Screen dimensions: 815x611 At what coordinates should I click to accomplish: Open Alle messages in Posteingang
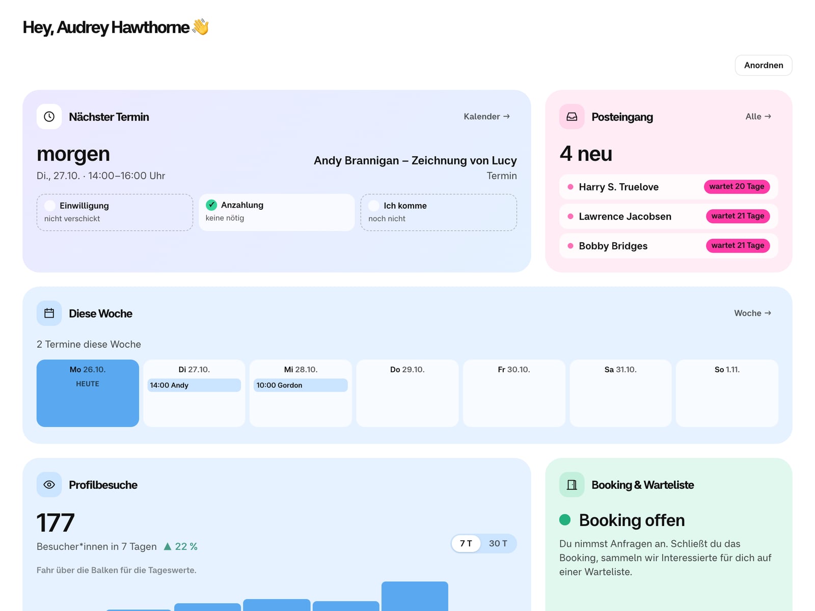pyautogui.click(x=758, y=117)
